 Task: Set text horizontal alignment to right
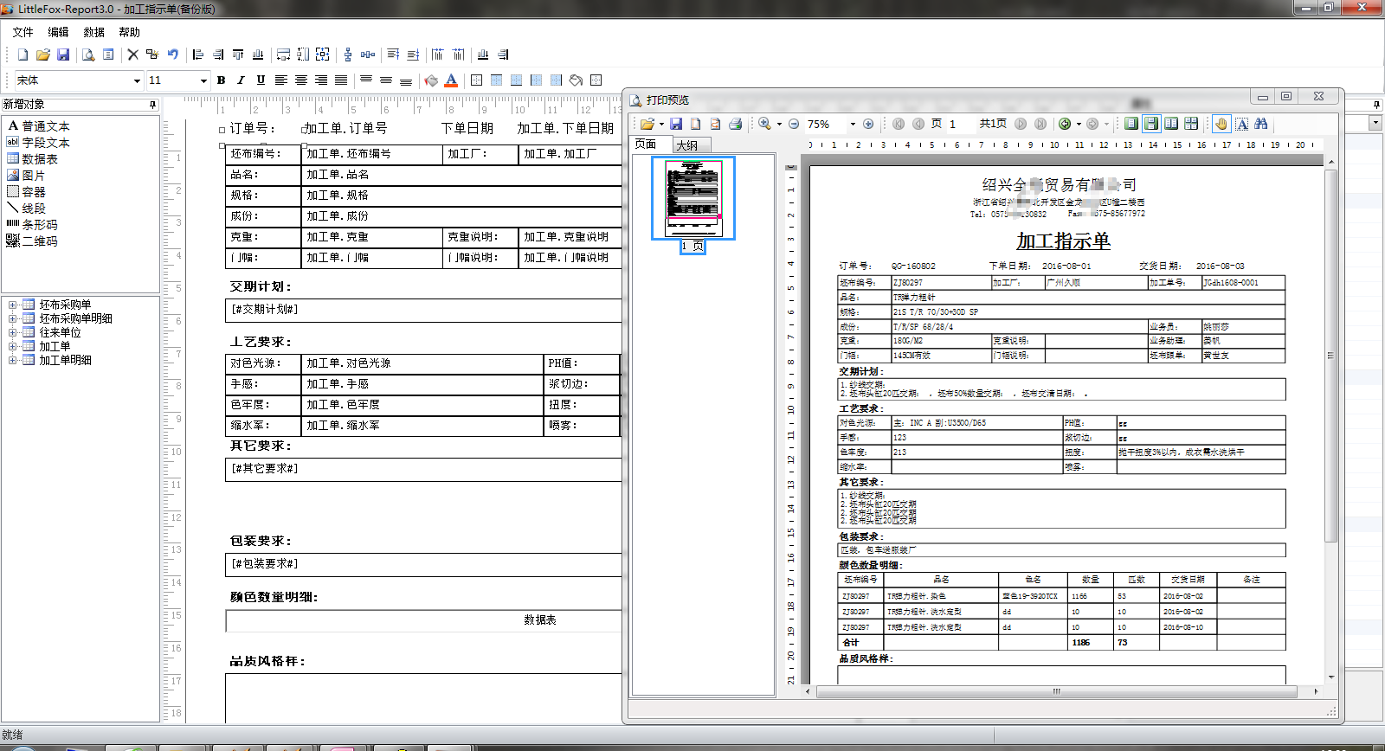(x=321, y=80)
